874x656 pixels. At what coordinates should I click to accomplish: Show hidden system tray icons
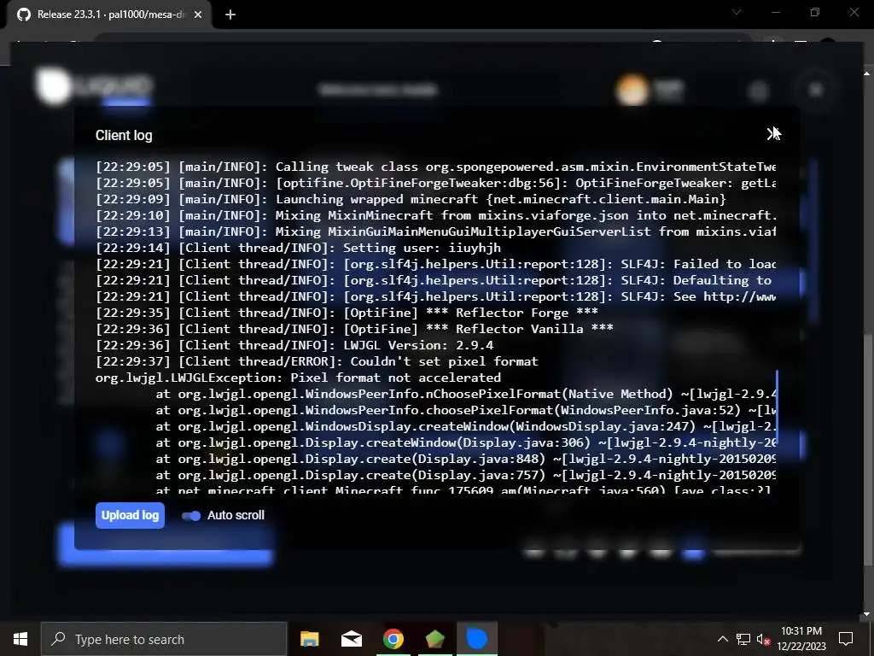pyautogui.click(x=722, y=639)
